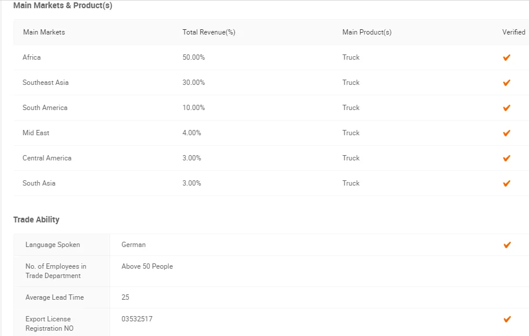Click the Export License verified checkmark
Image resolution: width=529 pixels, height=336 pixels.
(x=507, y=319)
